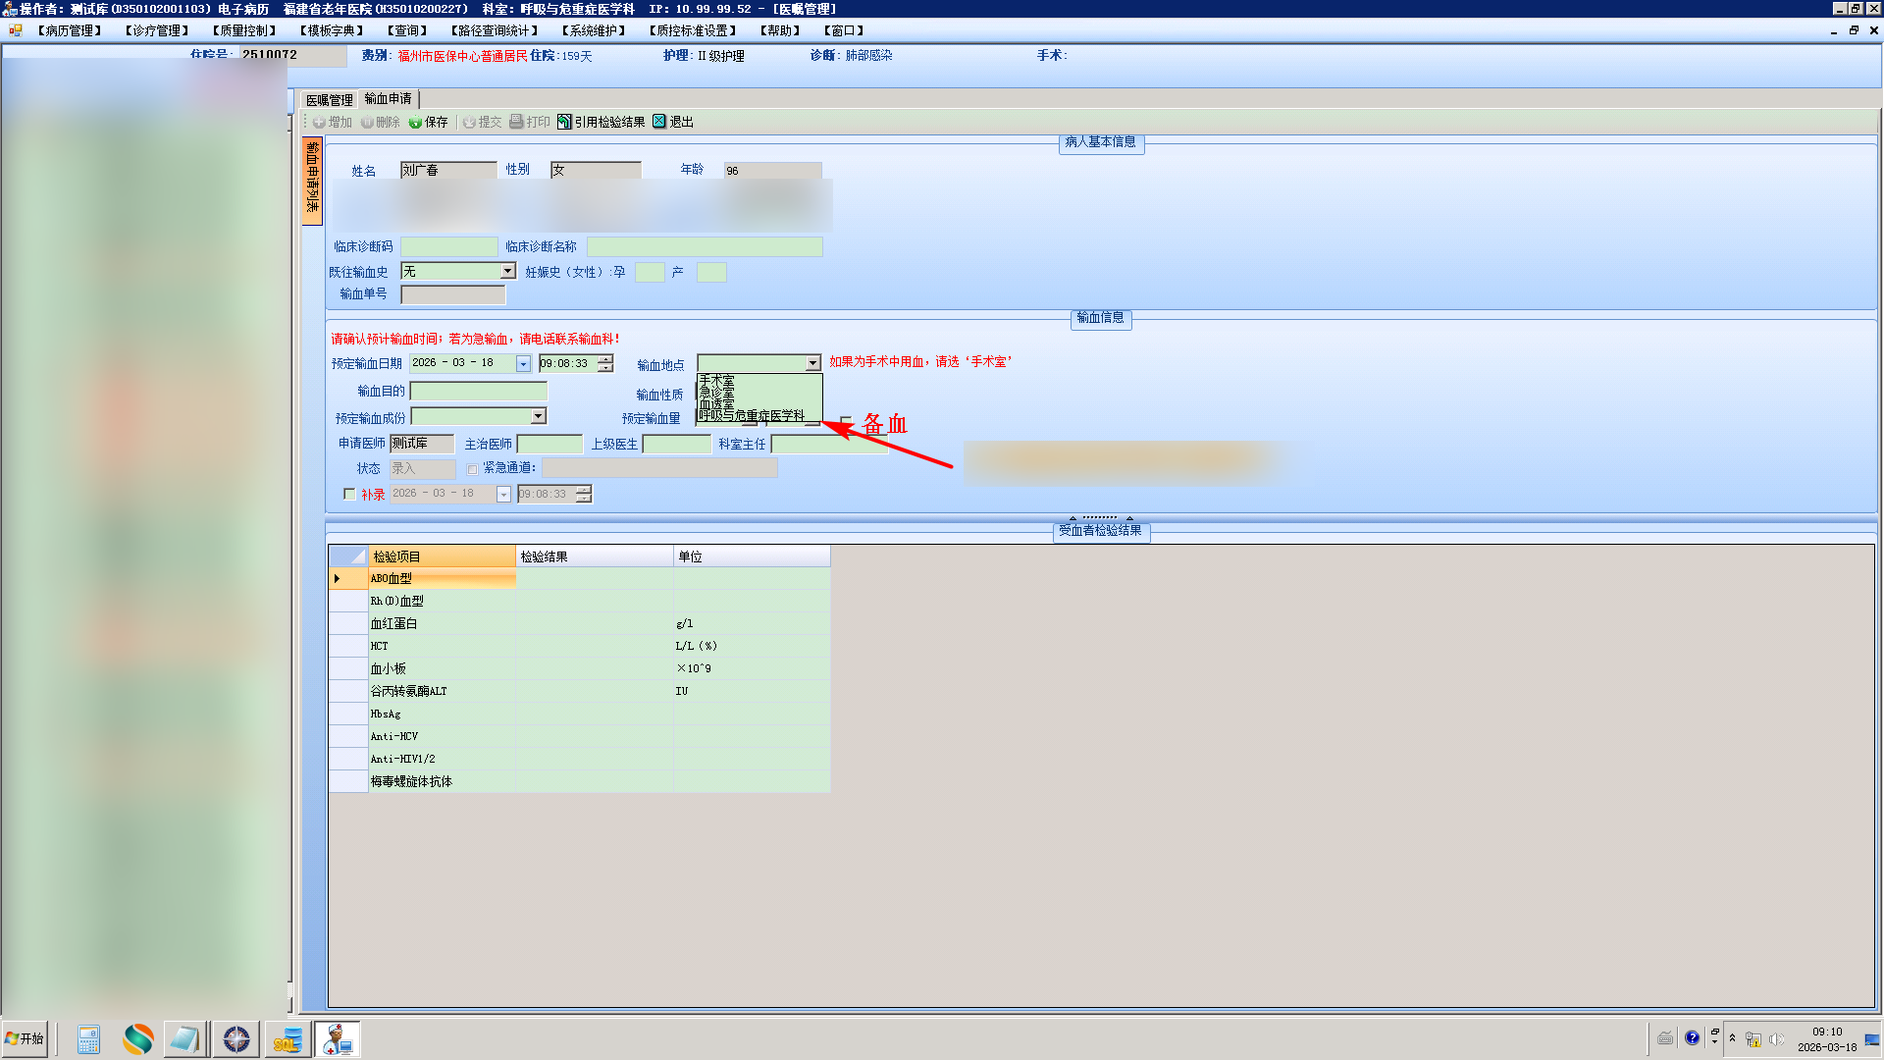Switch to the 医嘱管理 tab
Screen dimensions: 1884x1060
(x=329, y=99)
